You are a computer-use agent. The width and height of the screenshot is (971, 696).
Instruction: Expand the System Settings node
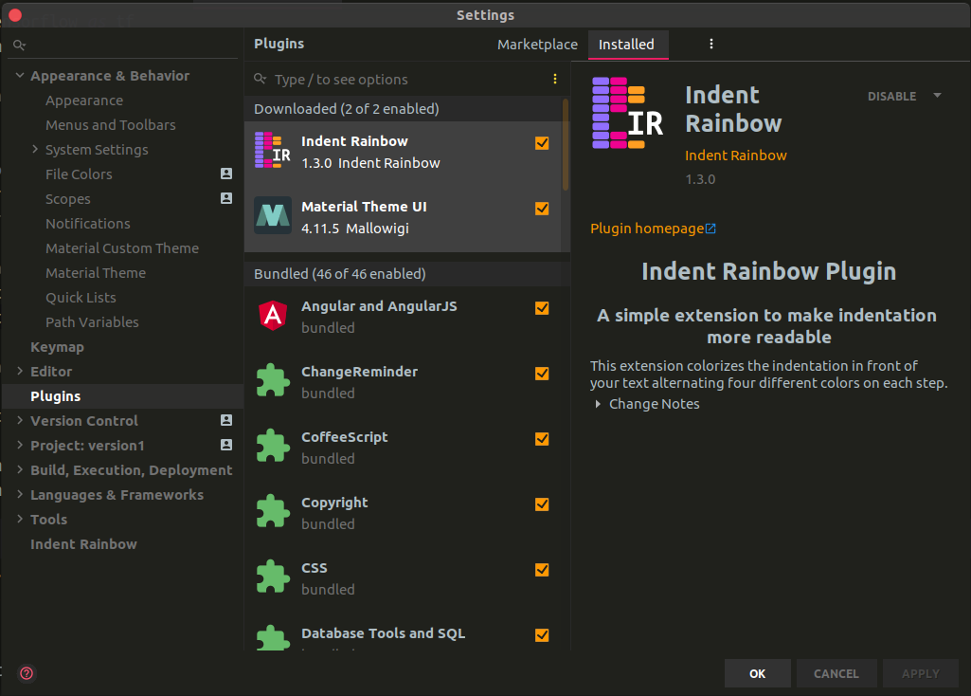tap(35, 149)
